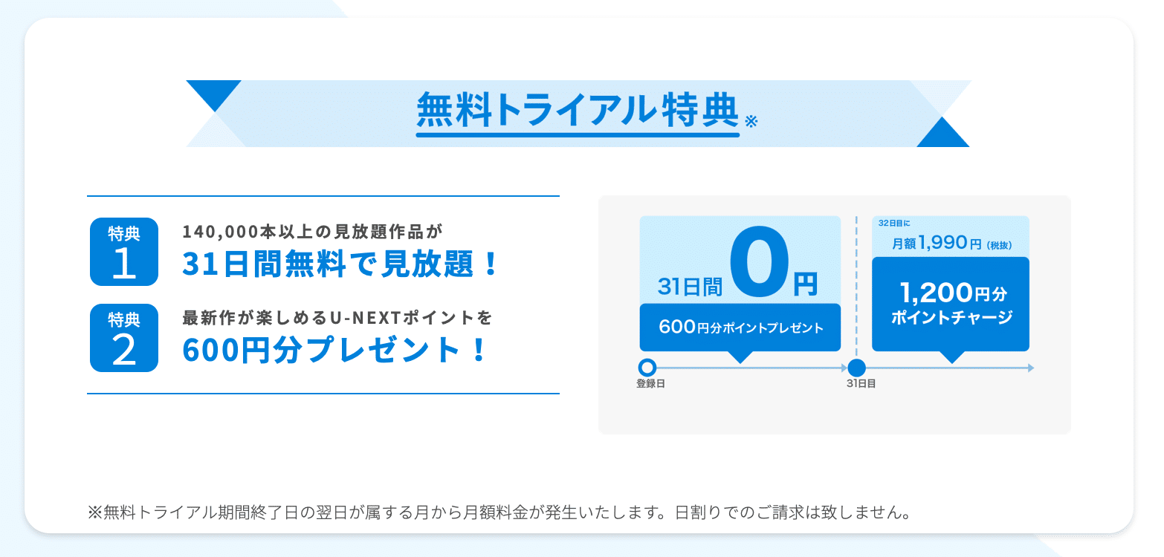Click the 月額1,990円（税抜）label

(x=952, y=242)
